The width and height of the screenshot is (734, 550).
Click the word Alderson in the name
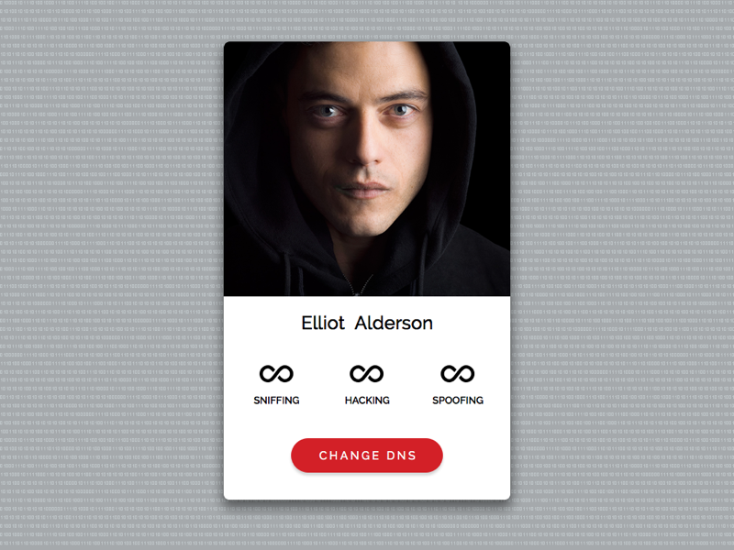click(x=394, y=323)
